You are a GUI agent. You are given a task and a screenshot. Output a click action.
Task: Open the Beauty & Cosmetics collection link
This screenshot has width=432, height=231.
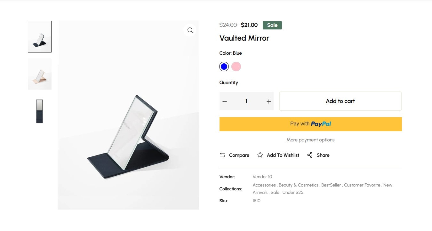point(299,185)
